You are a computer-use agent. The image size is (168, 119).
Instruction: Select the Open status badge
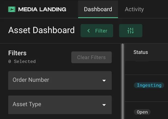142,112
